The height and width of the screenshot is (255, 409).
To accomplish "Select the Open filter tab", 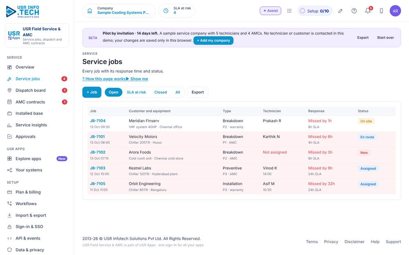I will coord(113,92).
